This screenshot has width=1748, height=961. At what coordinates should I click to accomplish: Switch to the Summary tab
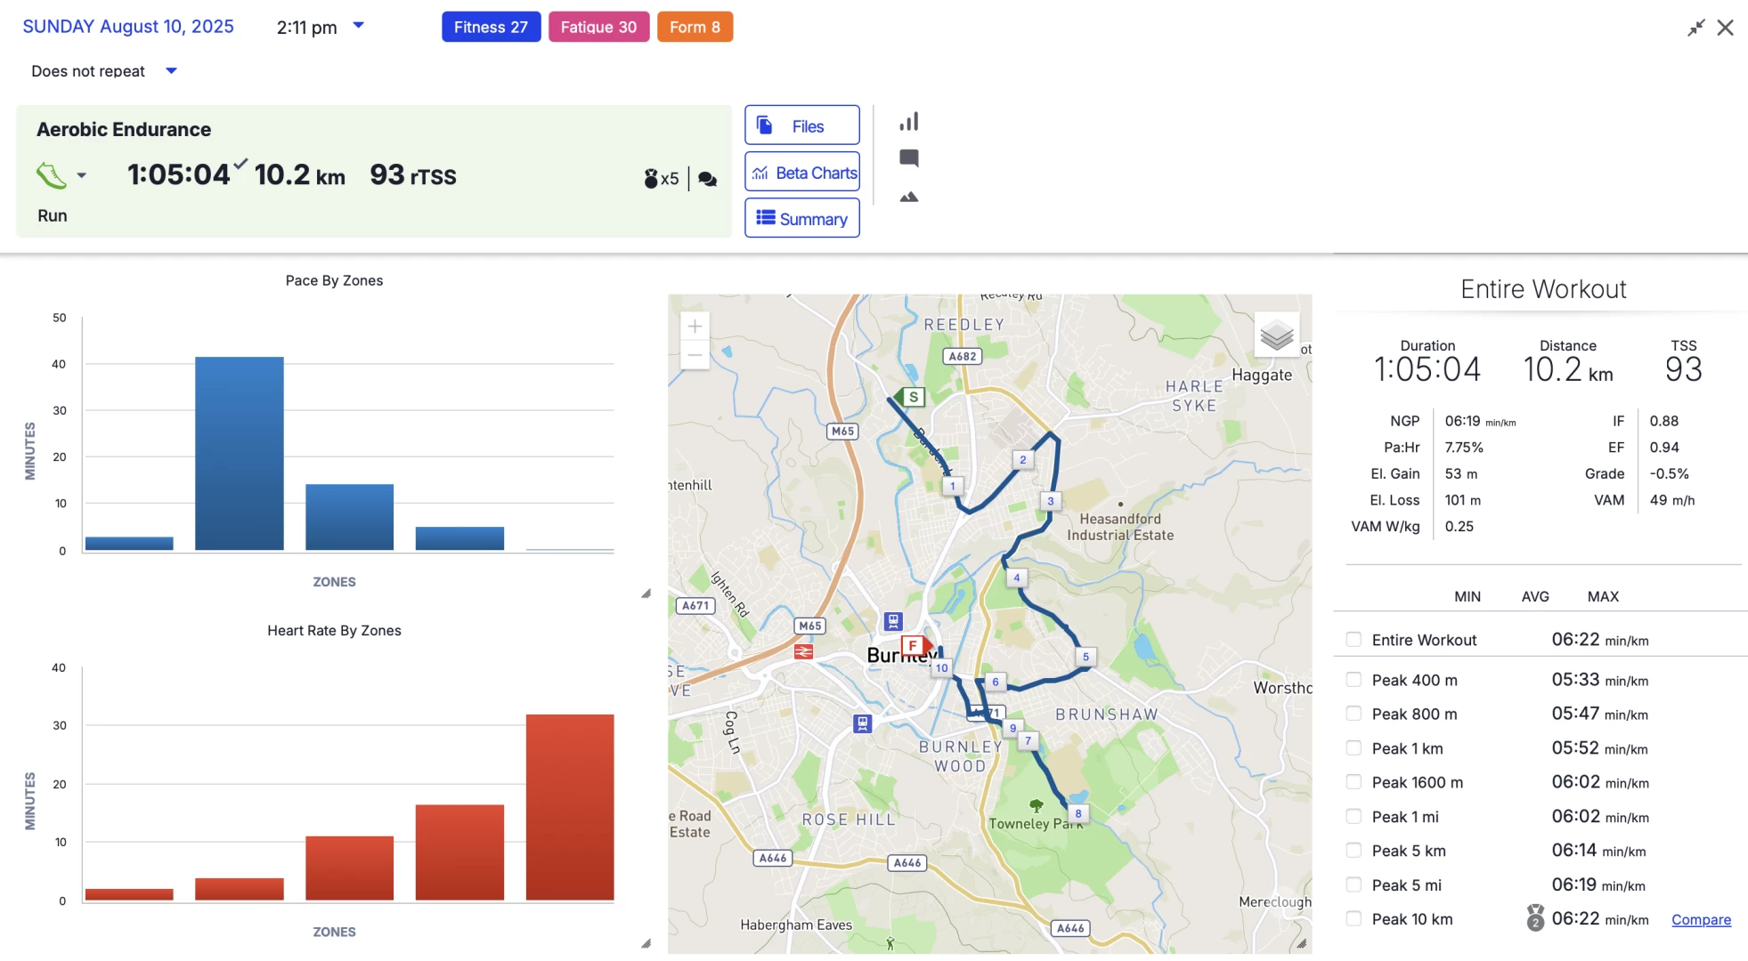[x=801, y=218]
